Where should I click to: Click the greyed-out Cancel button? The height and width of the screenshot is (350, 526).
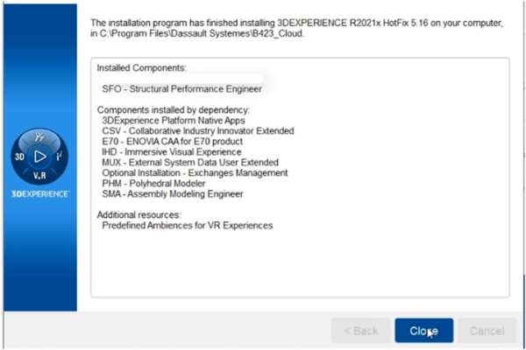tap(487, 331)
